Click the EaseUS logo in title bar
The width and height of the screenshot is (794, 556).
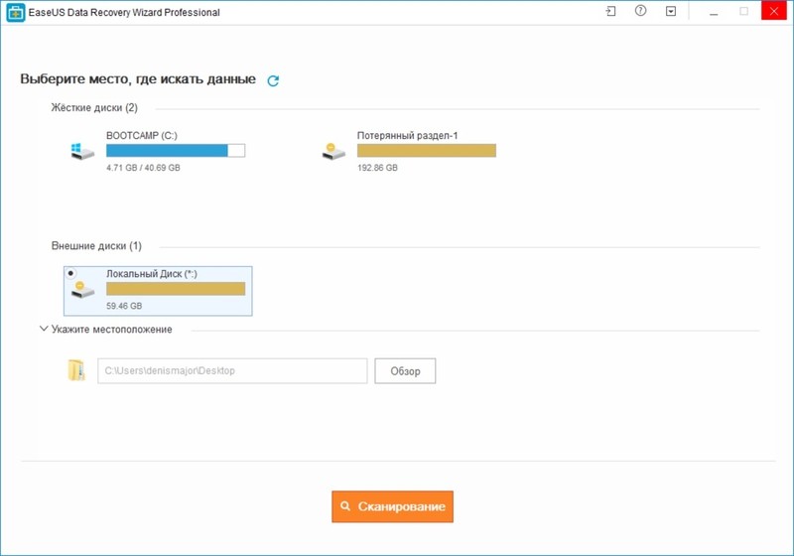click(15, 13)
